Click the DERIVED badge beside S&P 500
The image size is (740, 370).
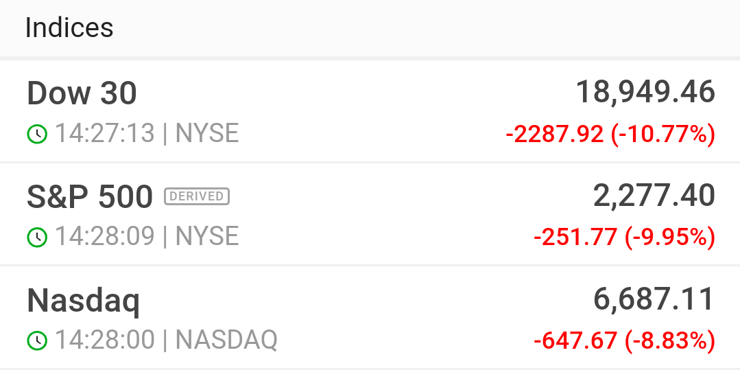click(197, 196)
